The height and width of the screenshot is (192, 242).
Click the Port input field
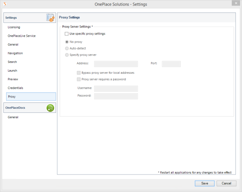pos(171,64)
